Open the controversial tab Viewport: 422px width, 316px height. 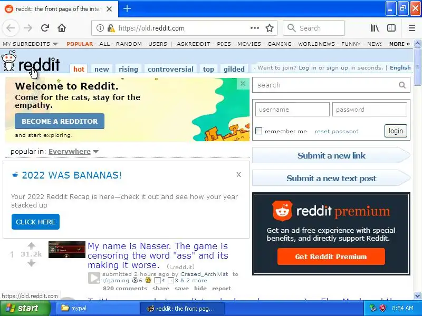click(170, 69)
